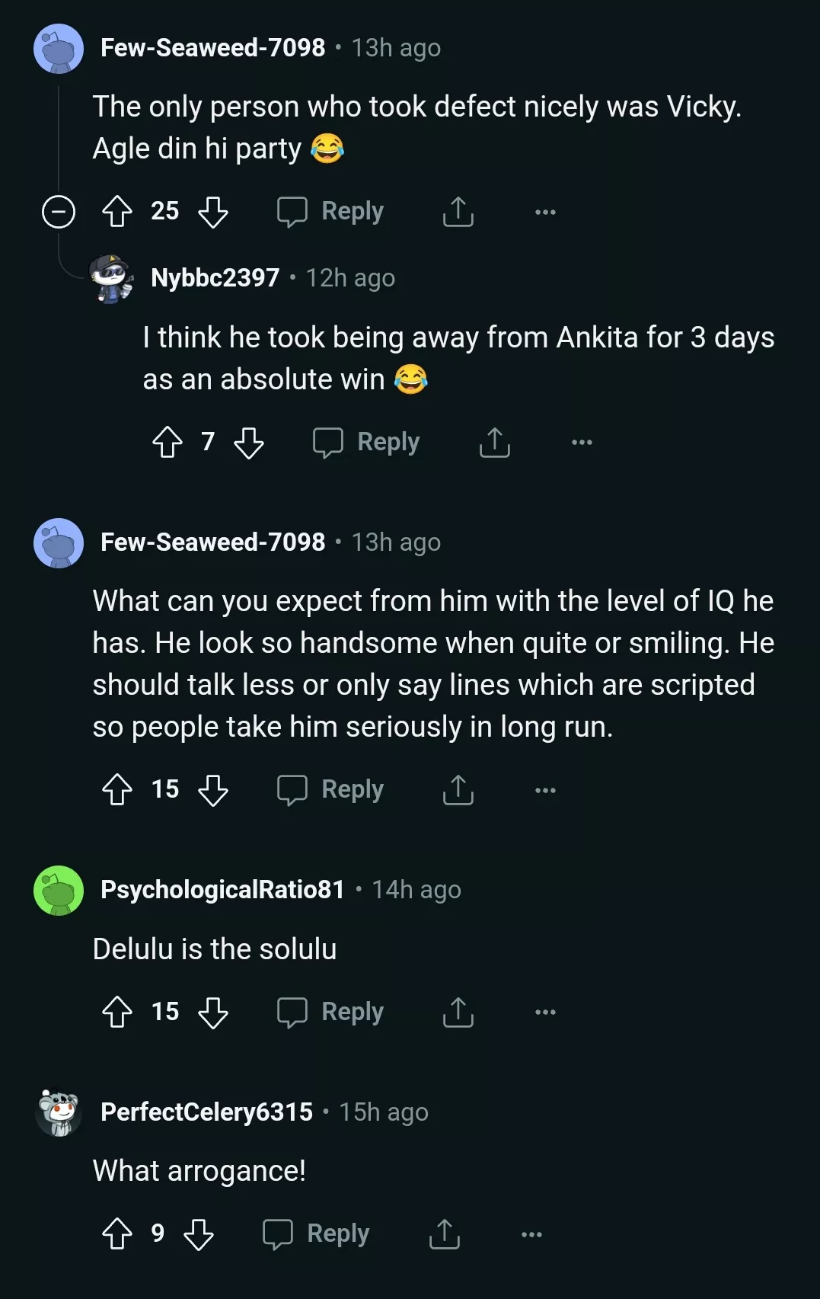Reply to PerfectCelery6315's comment
The height and width of the screenshot is (1299, 820).
tap(316, 1233)
